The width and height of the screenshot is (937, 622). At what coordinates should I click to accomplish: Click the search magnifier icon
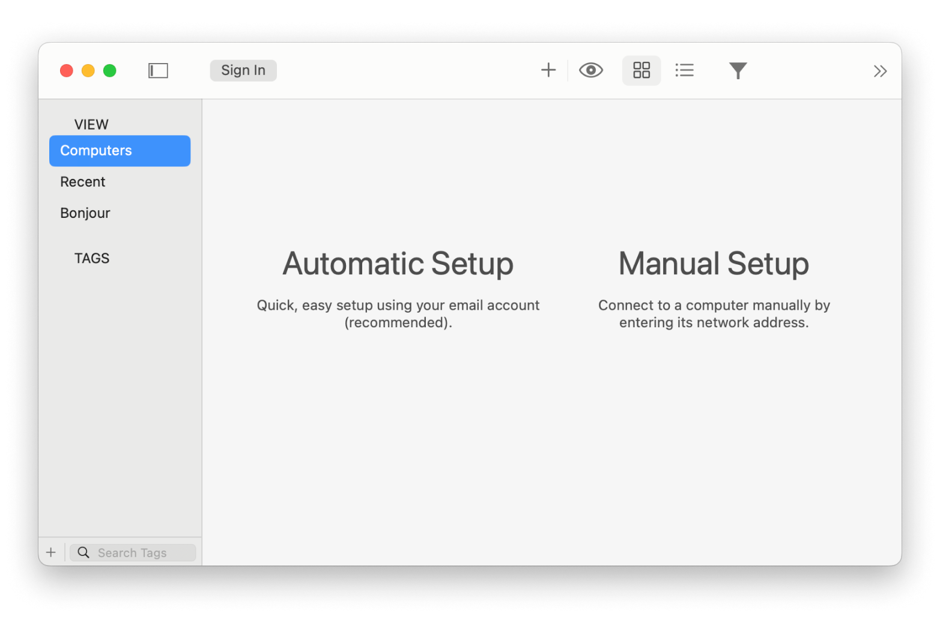pos(83,552)
